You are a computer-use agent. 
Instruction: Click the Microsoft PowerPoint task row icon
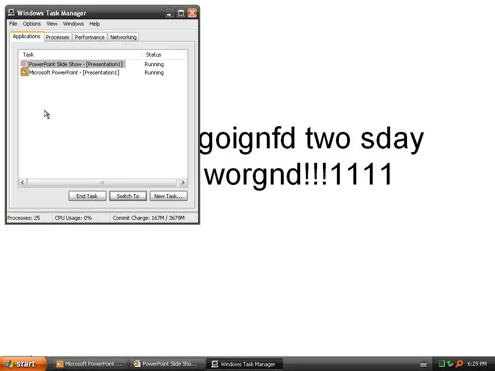(24, 72)
